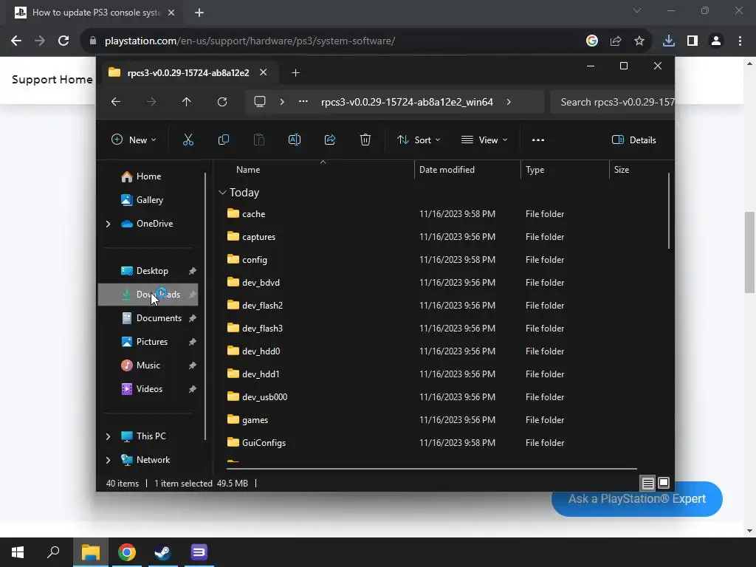The width and height of the screenshot is (756, 567).
Task: Click the Delete trash icon in Explorer toolbar
Action: (x=365, y=140)
